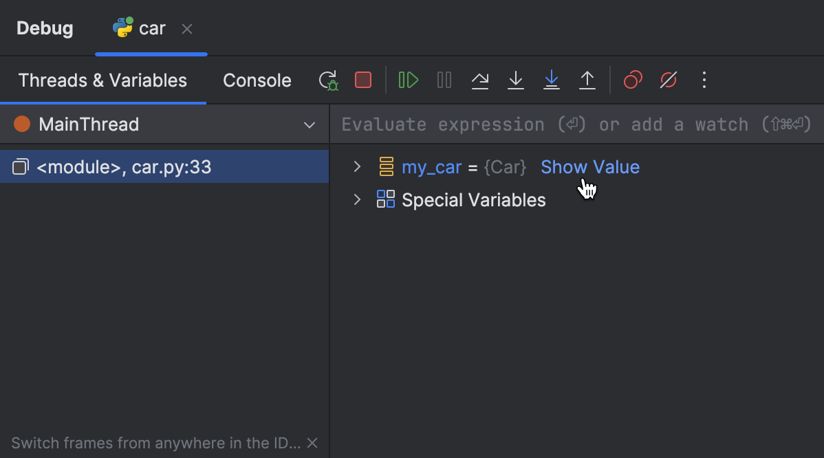Select the Threads & Variables tab
Viewport: 824px width, 458px height.
coord(102,80)
